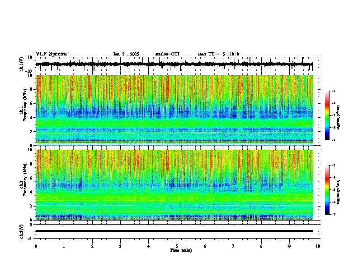Select the date text Jan. 3, 2025
358x276 pixels.
click(126, 54)
